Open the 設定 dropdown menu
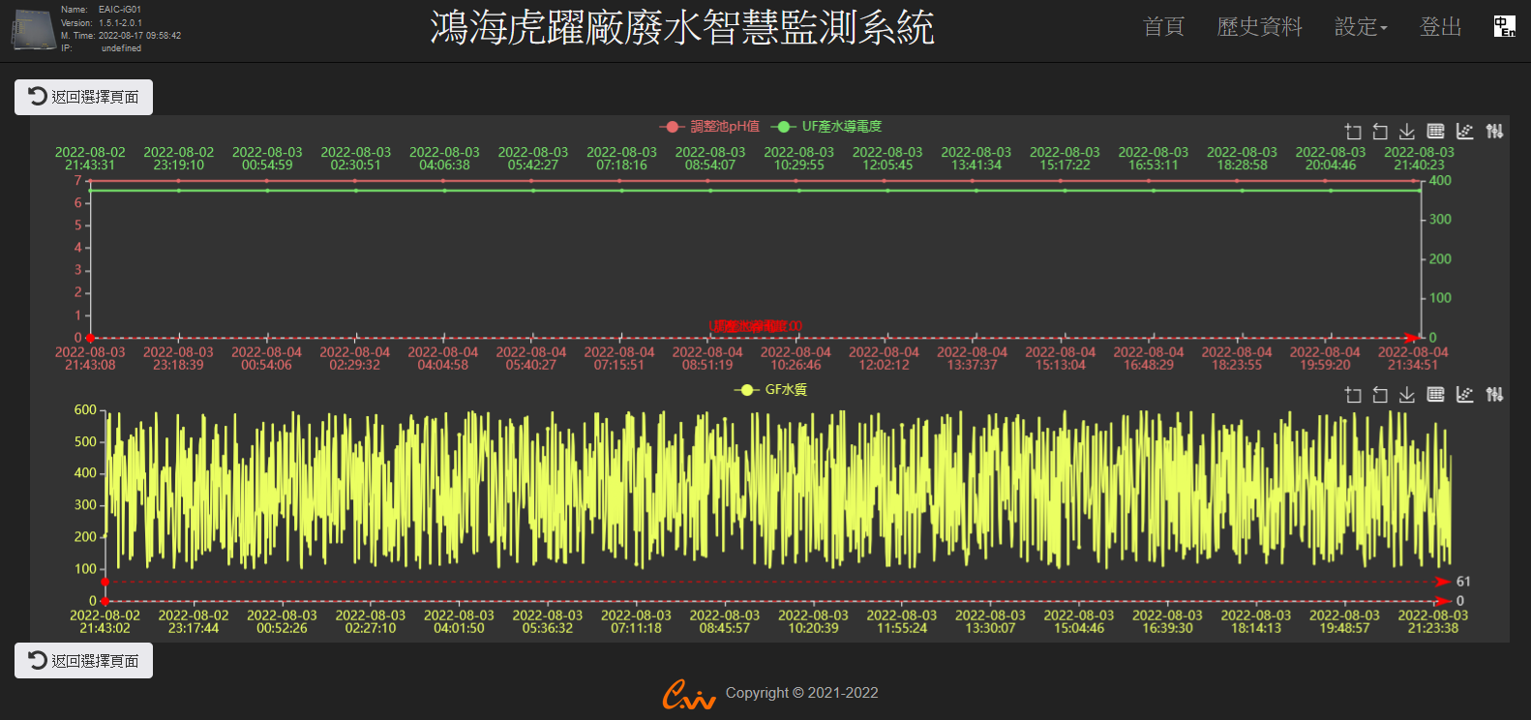Viewport: 1531px width, 720px height. pyautogui.click(x=1361, y=27)
